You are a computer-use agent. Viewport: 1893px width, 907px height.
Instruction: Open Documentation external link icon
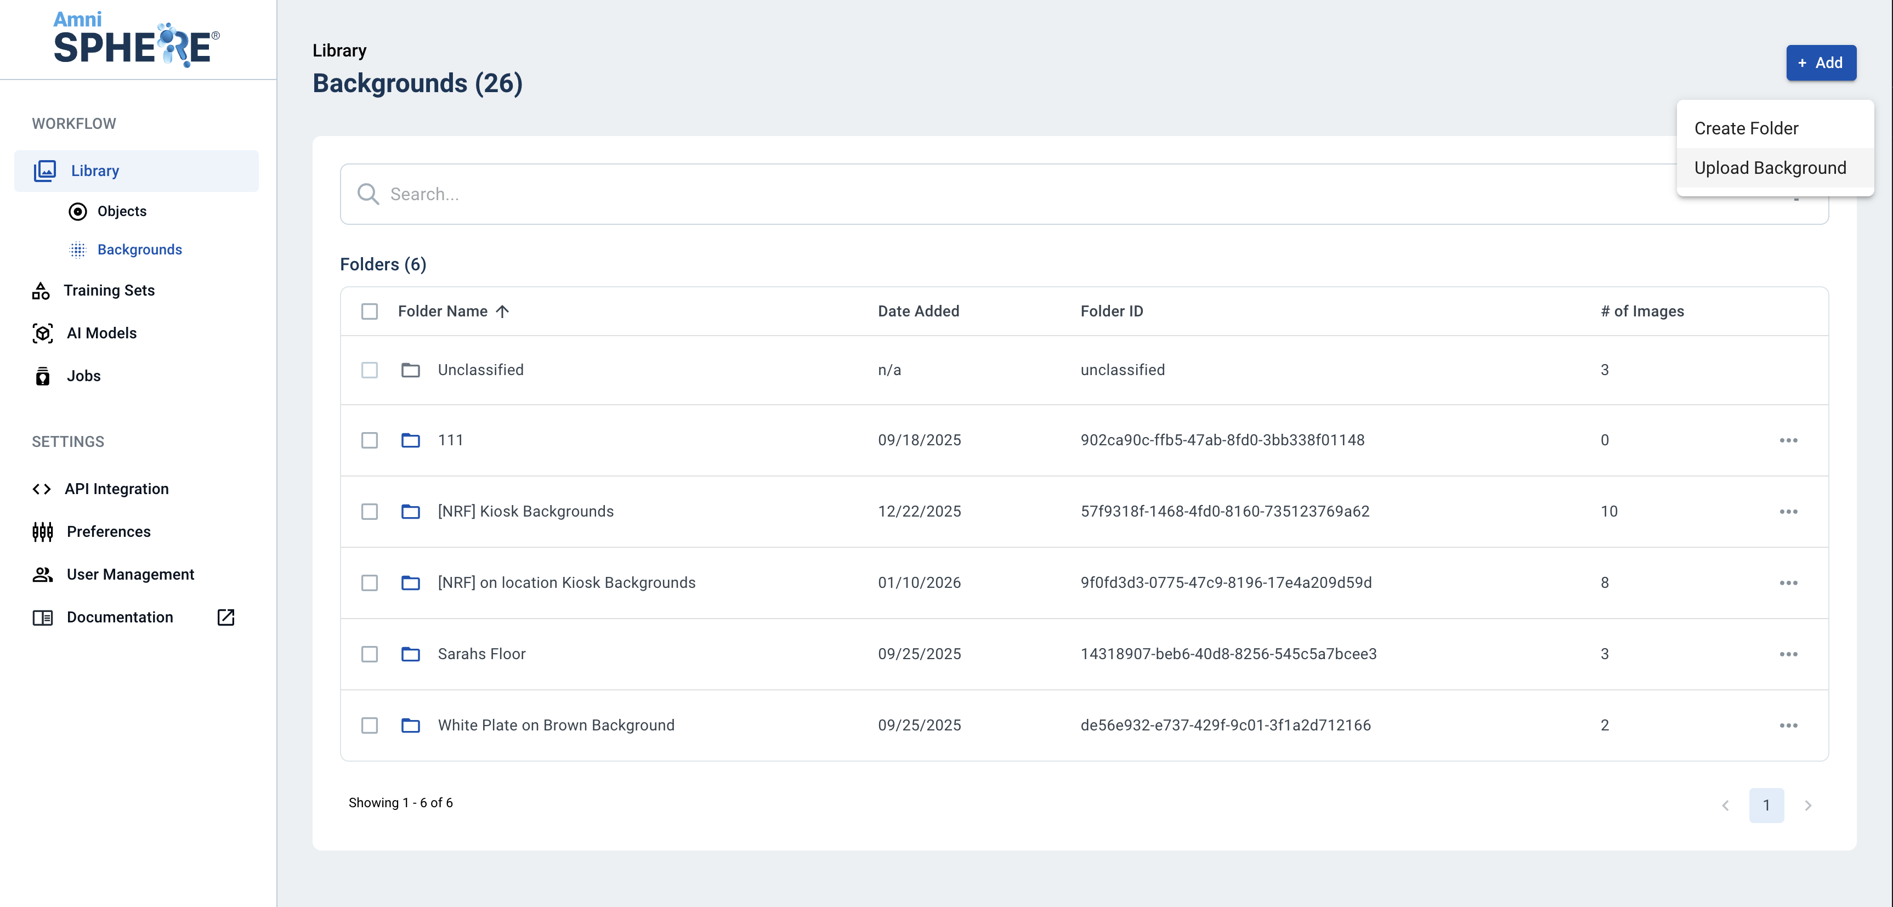coord(225,617)
